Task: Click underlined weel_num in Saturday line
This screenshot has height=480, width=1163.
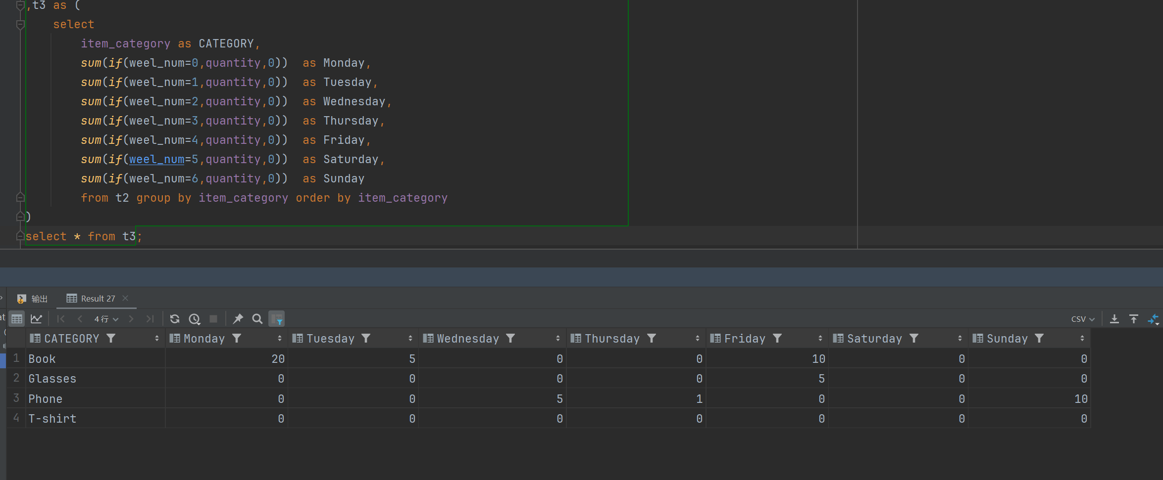Action: point(156,159)
